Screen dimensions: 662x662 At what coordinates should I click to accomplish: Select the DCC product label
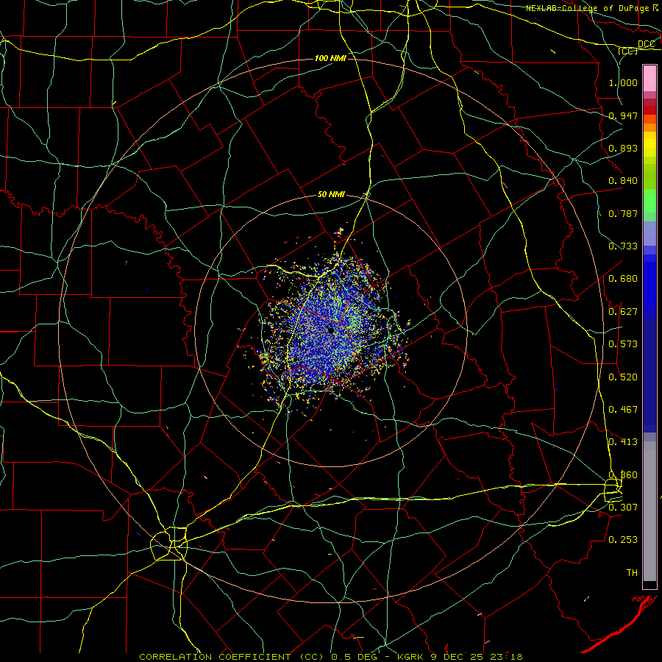[x=646, y=44]
